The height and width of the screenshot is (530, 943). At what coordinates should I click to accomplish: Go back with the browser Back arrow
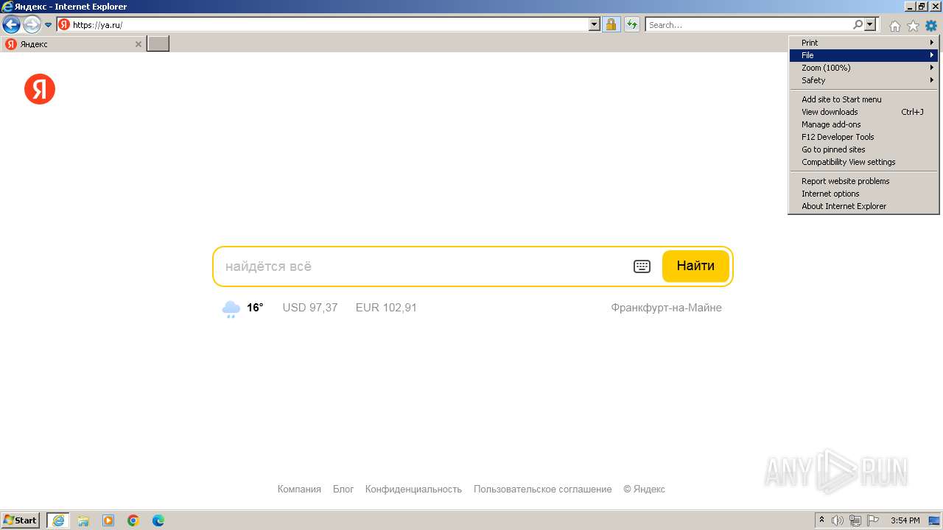[x=11, y=24]
